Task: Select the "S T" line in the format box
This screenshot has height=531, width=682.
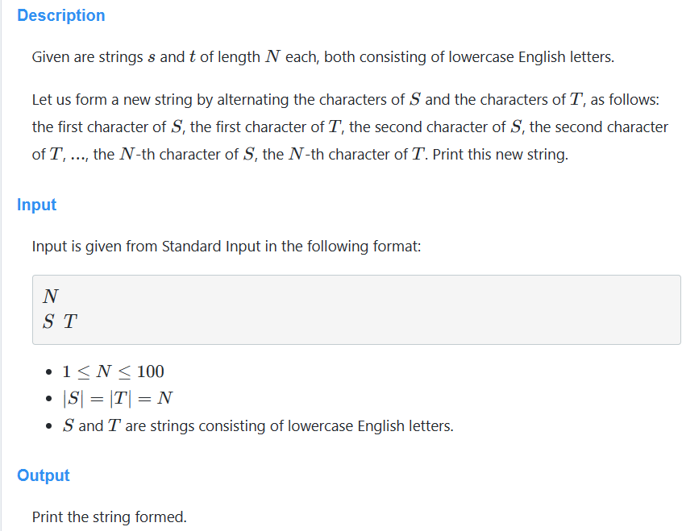Action: (x=60, y=322)
